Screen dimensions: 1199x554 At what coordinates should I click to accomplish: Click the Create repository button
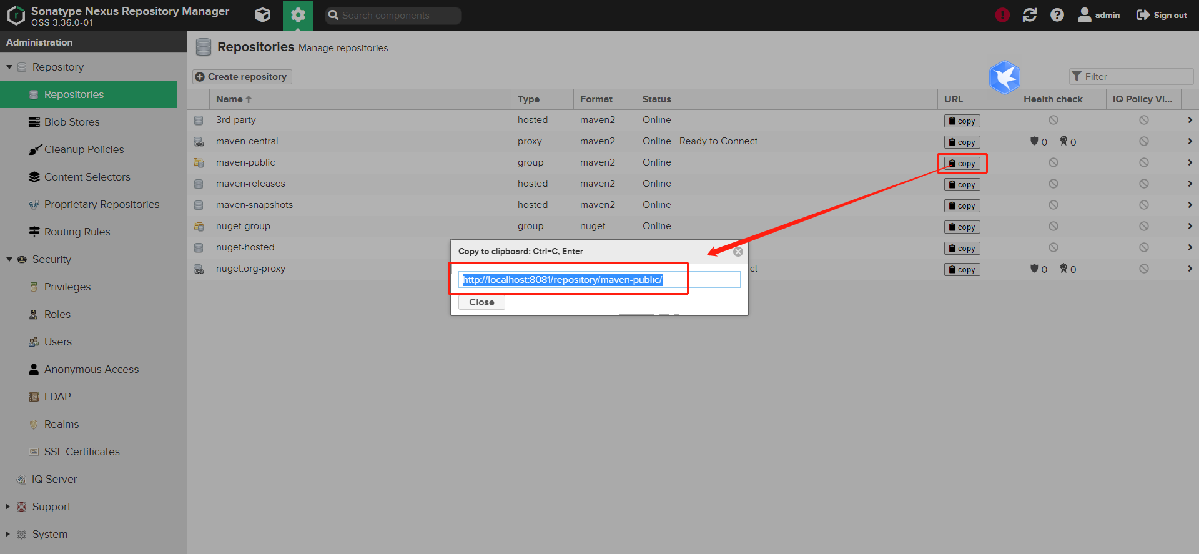[242, 76]
